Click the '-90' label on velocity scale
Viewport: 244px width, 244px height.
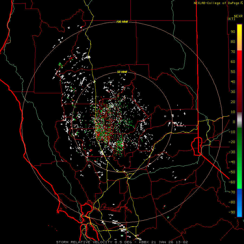(x=232, y=212)
